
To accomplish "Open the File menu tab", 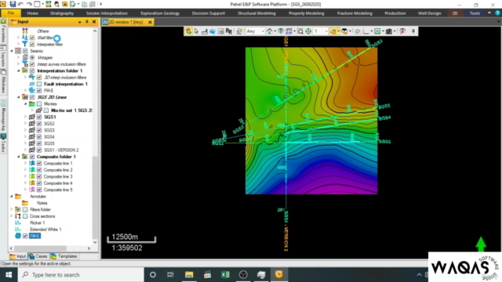I will coord(11,13).
